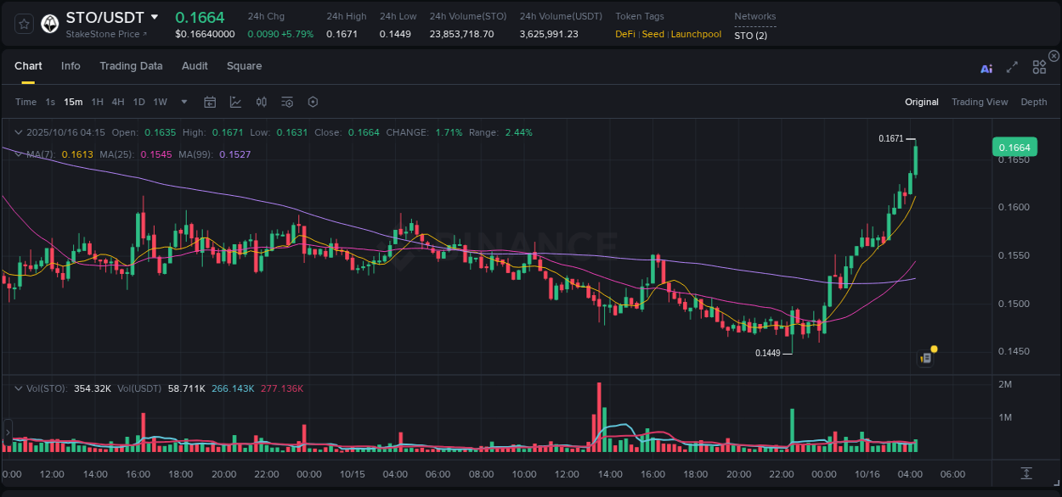The image size is (1062, 497).
Task: Click the Ai assistant icon
Action: [x=986, y=67]
